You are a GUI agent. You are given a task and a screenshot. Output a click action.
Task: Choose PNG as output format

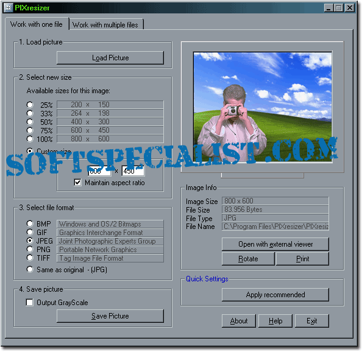pos(30,249)
